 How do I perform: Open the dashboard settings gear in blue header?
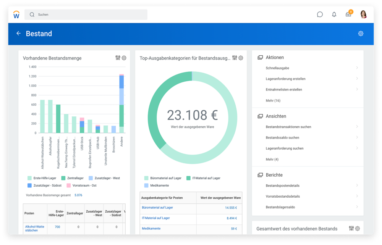tap(361, 34)
